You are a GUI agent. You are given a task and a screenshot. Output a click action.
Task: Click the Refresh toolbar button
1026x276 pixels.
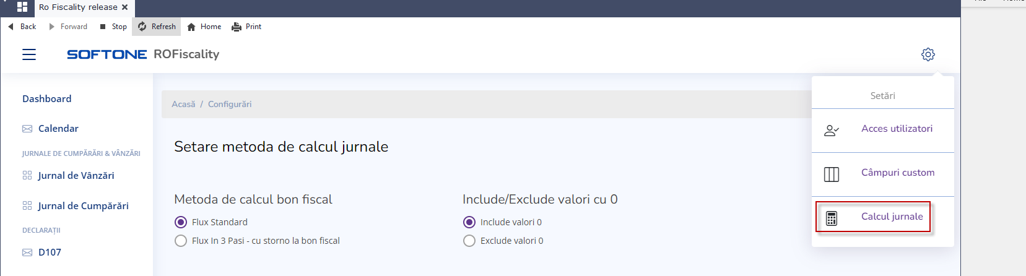point(157,27)
